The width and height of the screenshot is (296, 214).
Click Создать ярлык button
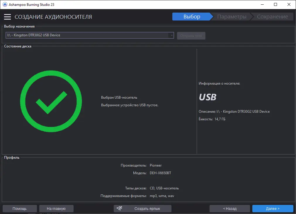(x=142, y=208)
